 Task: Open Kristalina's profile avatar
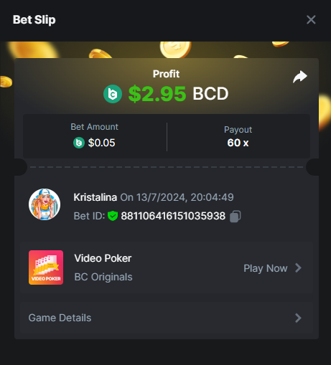coord(45,204)
